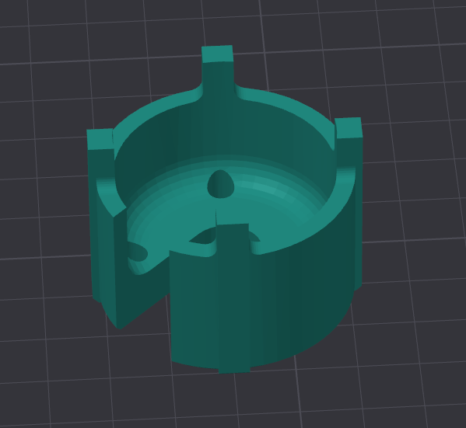Click the teardrop-shaped hole in the floor

click(x=220, y=184)
